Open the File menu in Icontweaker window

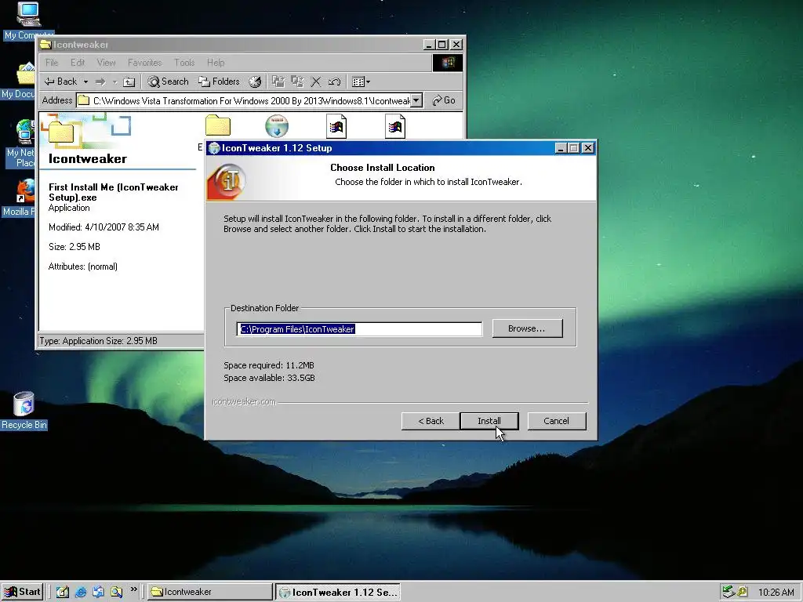point(52,63)
